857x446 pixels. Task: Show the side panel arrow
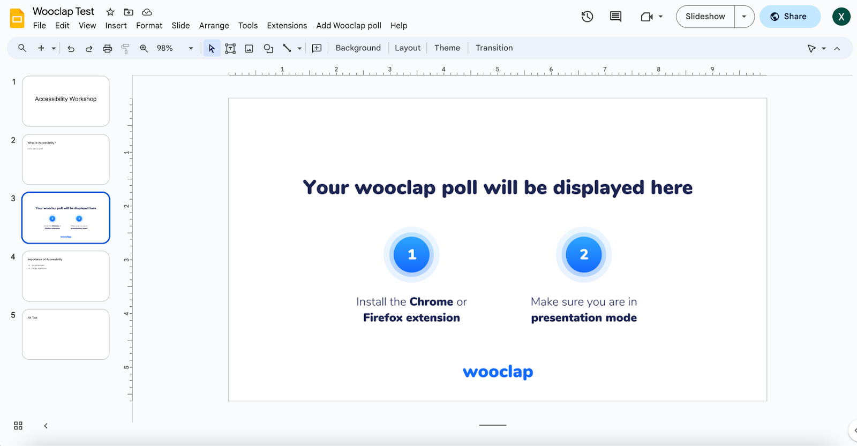(x=854, y=430)
